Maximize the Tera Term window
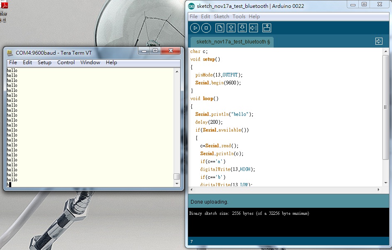 [155, 50]
